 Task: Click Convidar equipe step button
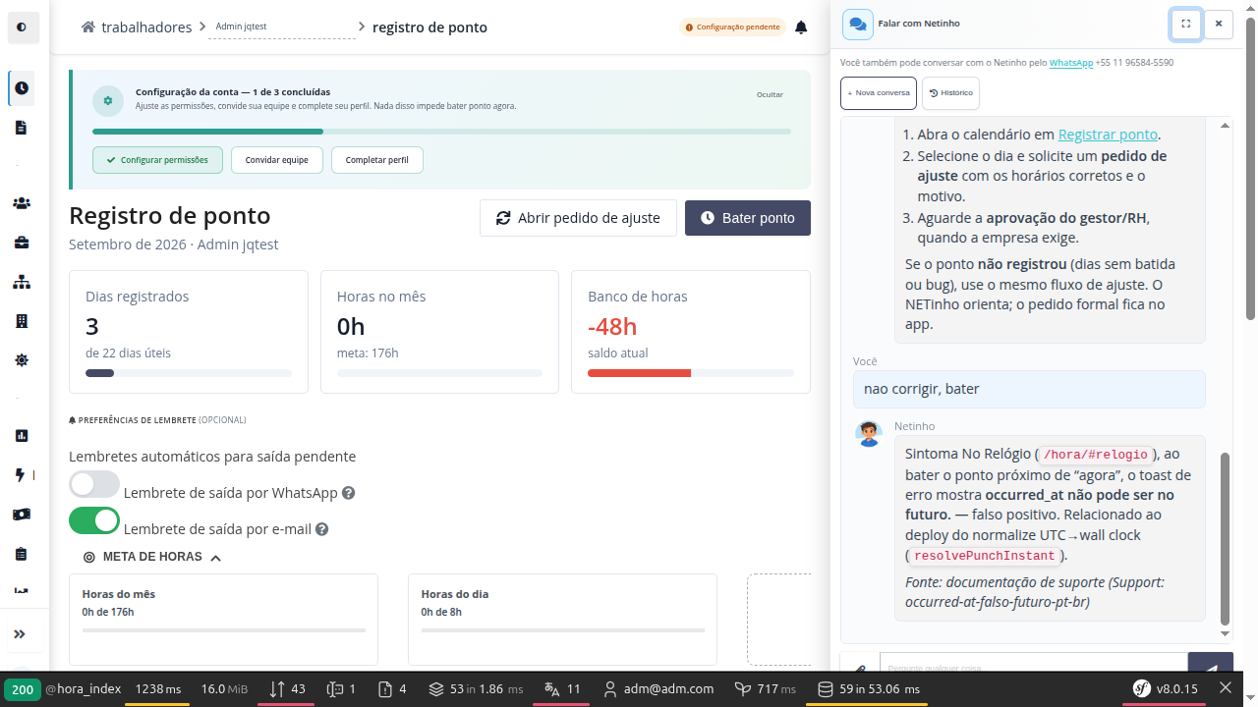click(277, 160)
